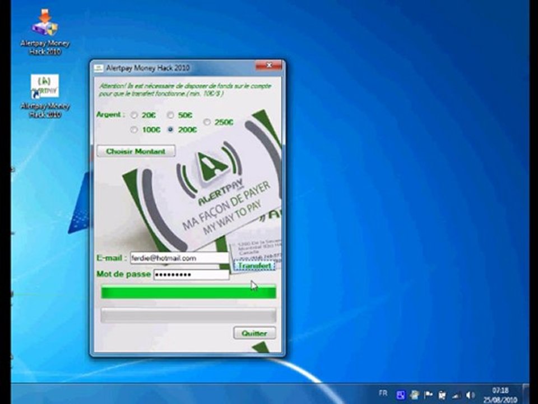Close the Alertpay Money Hack 2010 window
538x404 pixels.
(268, 65)
